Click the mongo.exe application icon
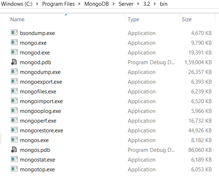The width and height of the screenshot is (219, 176). [x=14, y=43]
